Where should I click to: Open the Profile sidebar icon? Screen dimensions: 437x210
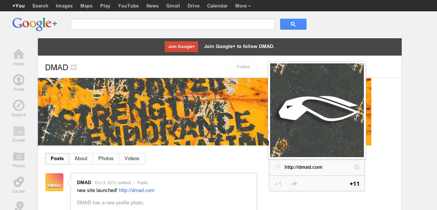(19, 80)
